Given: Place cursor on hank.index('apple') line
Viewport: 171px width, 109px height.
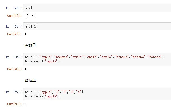Looking at the screenshot, I should [x=42, y=96].
